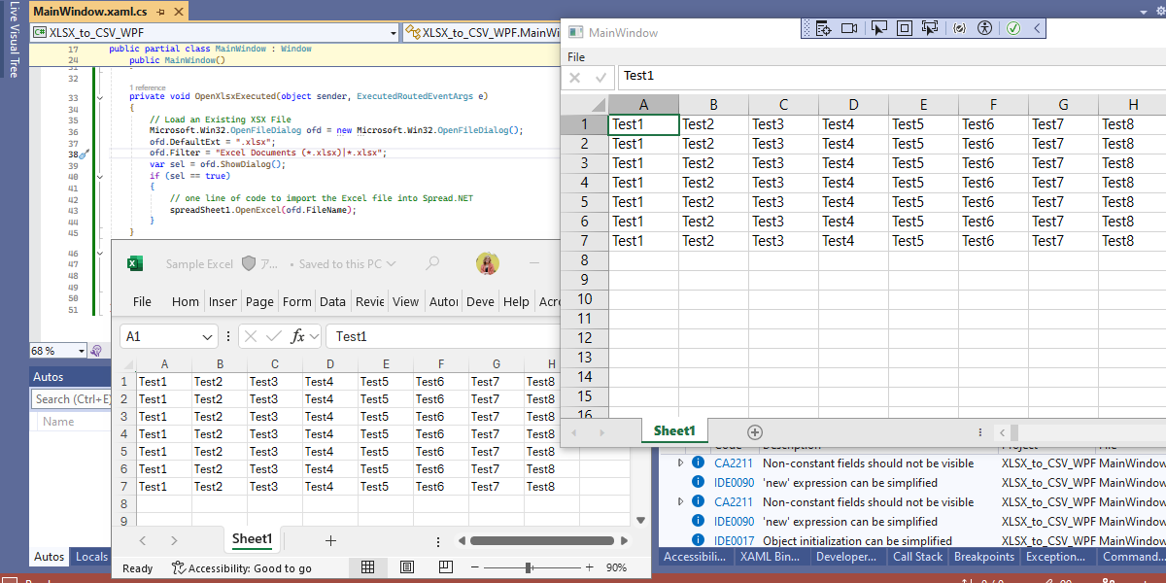Image resolution: width=1166 pixels, height=583 pixels.
Task: Switch to Breakpoints tab
Action: (983, 557)
